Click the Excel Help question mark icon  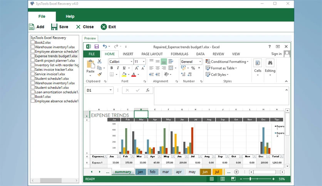click(x=270, y=46)
